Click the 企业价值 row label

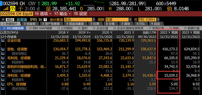pyautogui.click(x=14, y=41)
